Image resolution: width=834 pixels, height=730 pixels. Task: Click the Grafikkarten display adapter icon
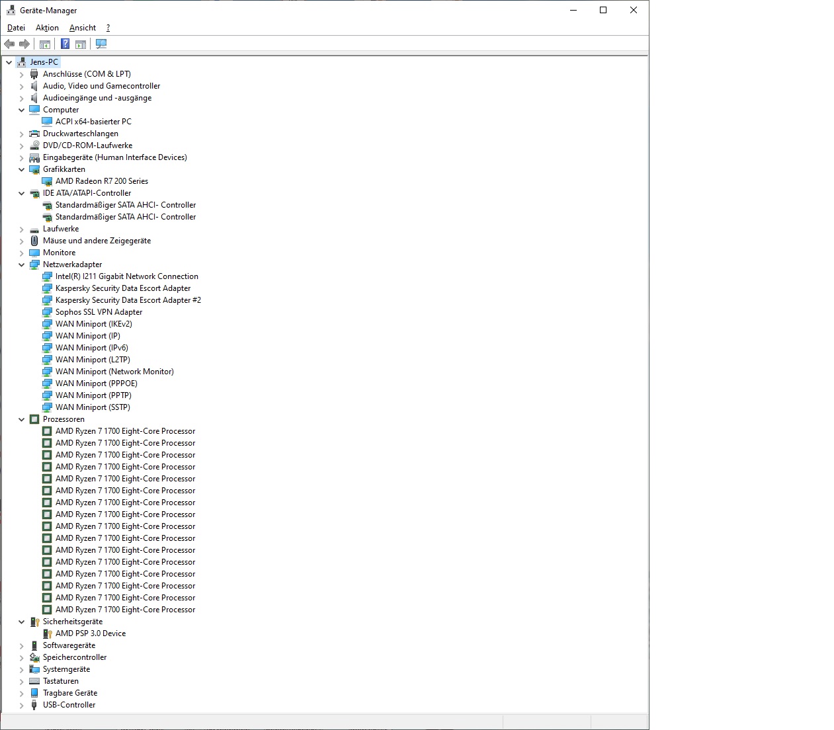34,169
